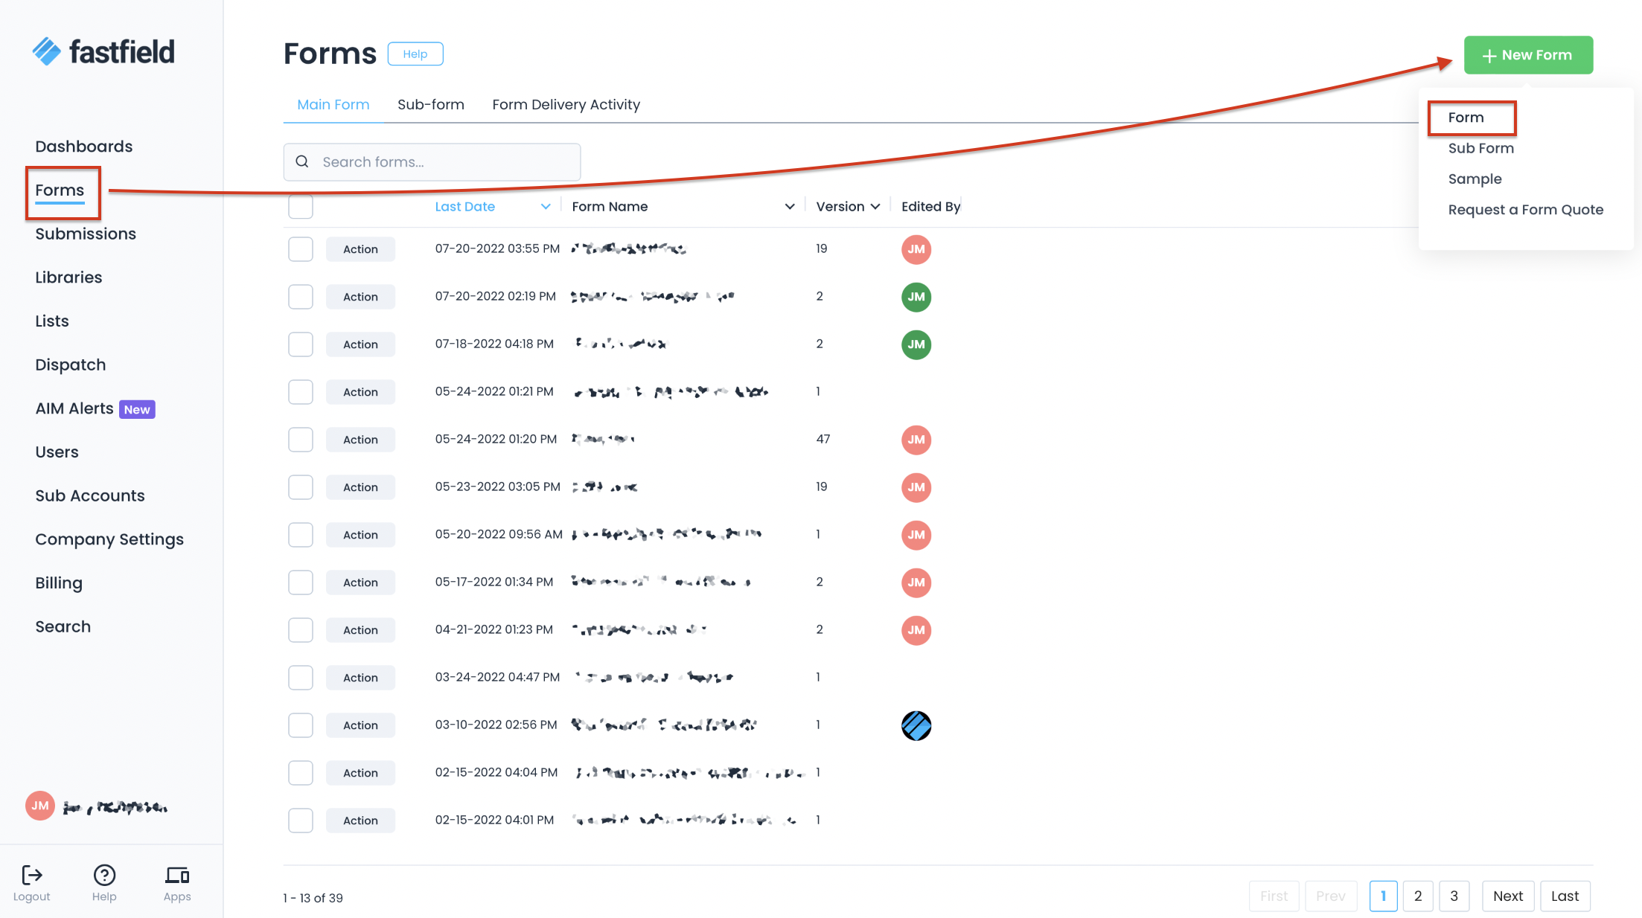Click the search magnifier icon
1642x918 pixels.
click(302, 161)
